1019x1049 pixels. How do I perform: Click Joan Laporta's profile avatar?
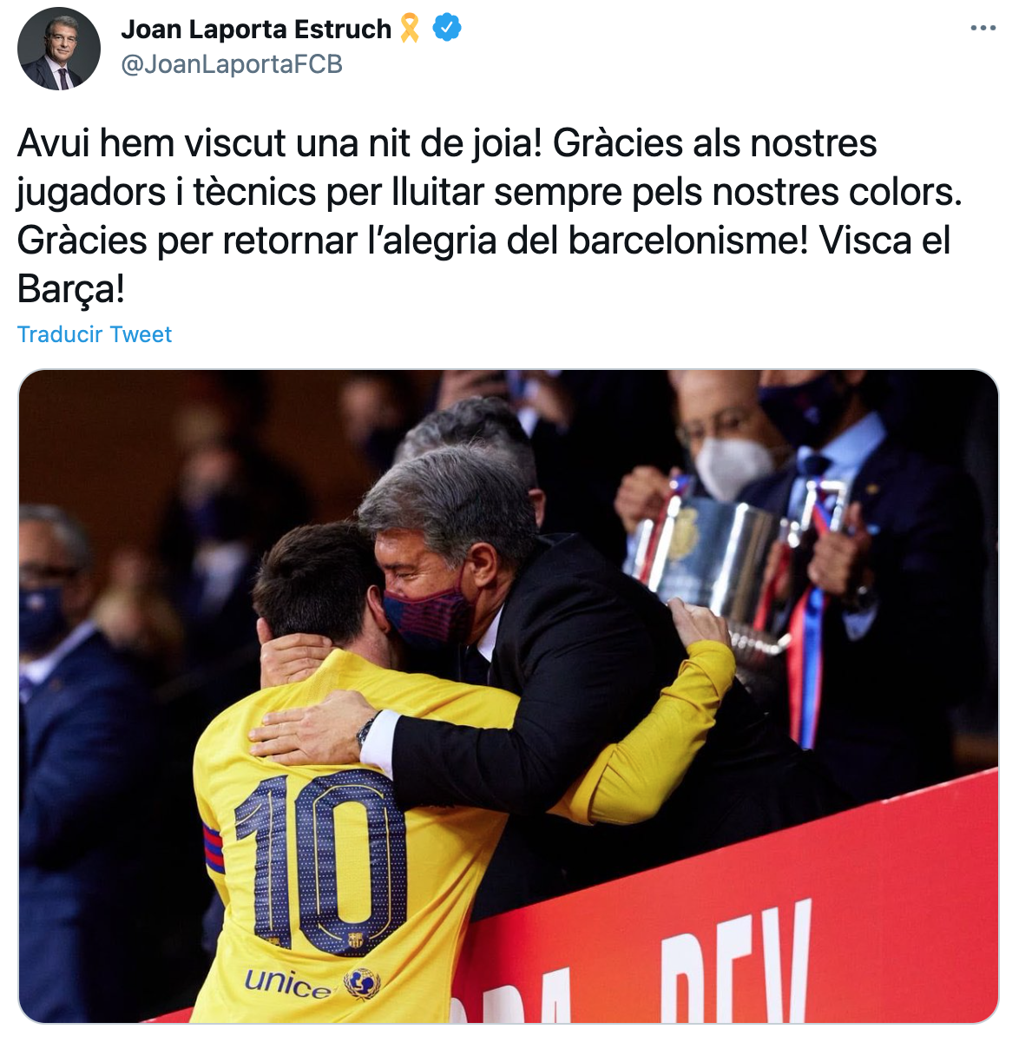(59, 49)
